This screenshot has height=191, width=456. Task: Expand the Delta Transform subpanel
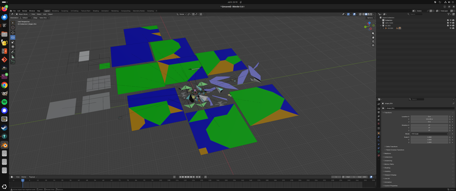(x=392, y=147)
